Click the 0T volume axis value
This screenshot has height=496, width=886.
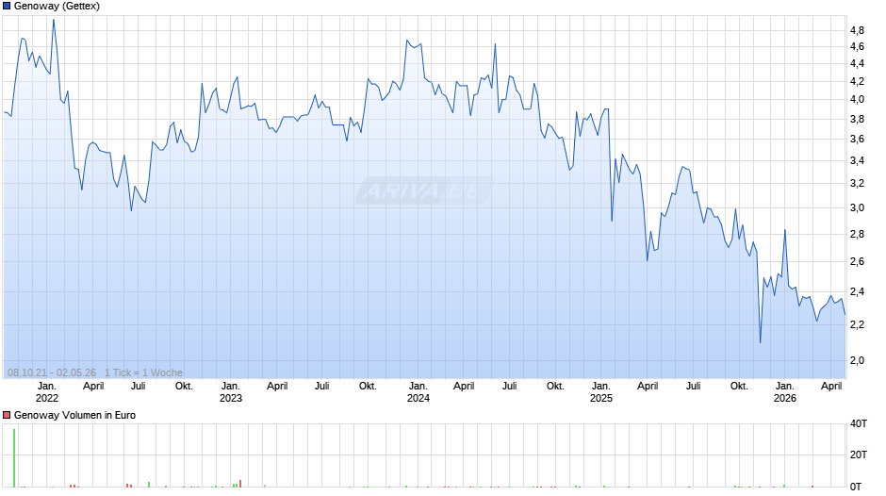coord(856,487)
